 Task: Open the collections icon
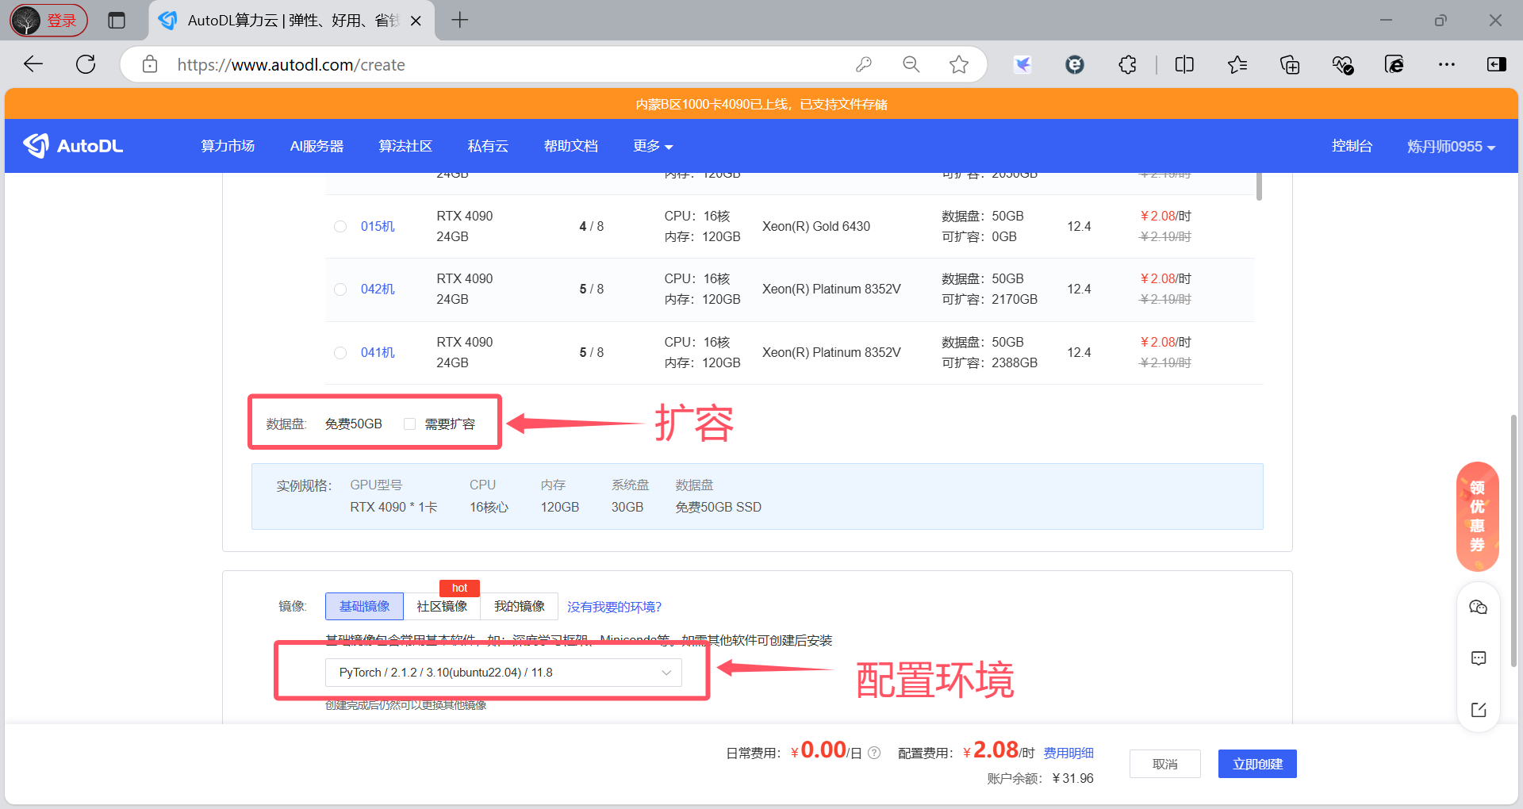point(1290,64)
